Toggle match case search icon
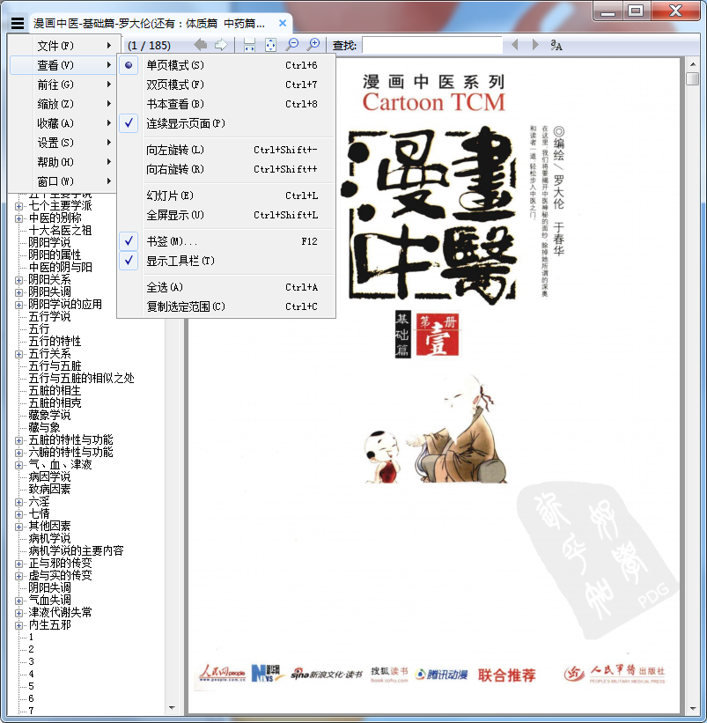This screenshot has width=707, height=723. (556, 45)
